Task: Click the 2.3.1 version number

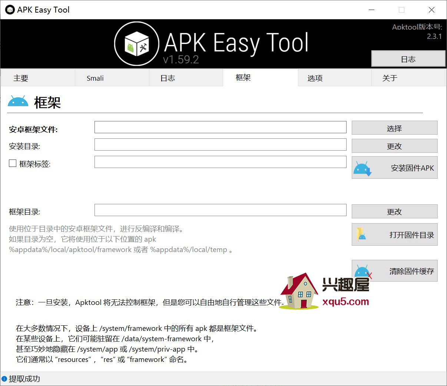Action: 434,36
